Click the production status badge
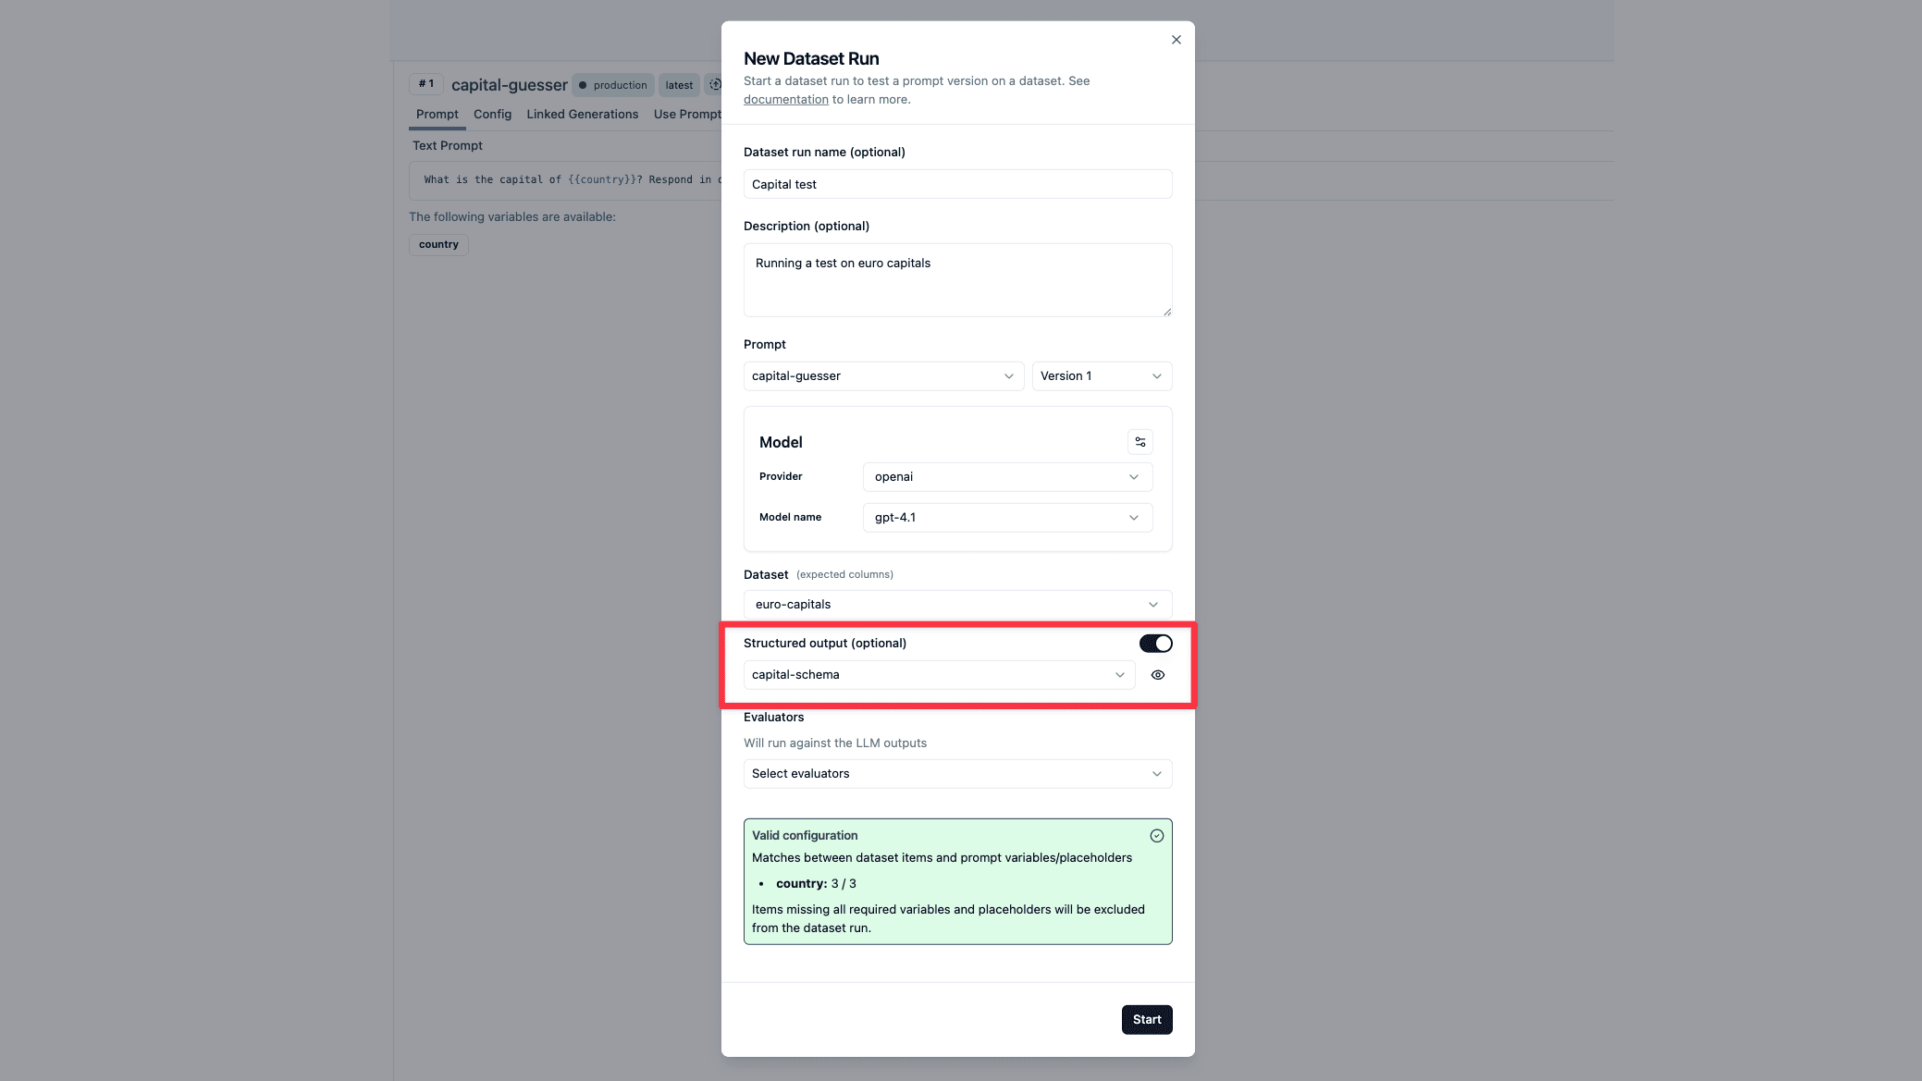The width and height of the screenshot is (1922, 1081). tap(612, 84)
